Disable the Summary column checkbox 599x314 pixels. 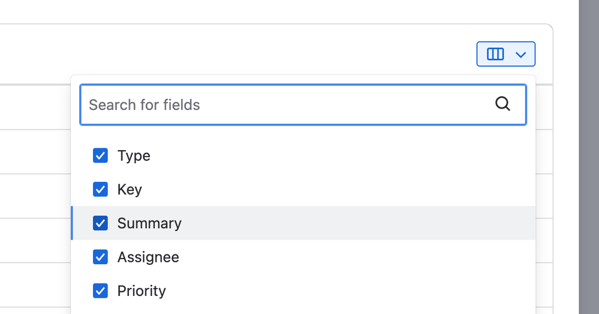(x=100, y=223)
